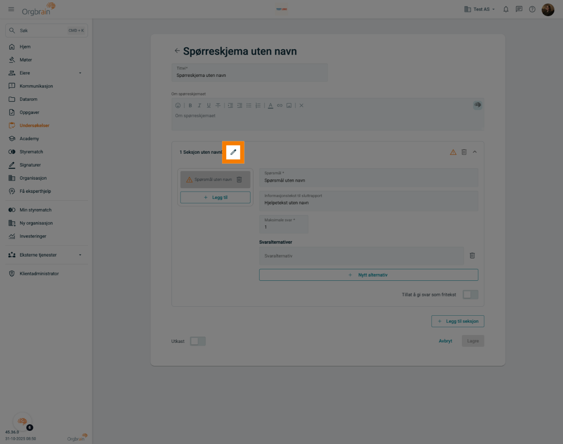Expand the Eiere submenu arrow
The width and height of the screenshot is (563, 444).
click(80, 73)
